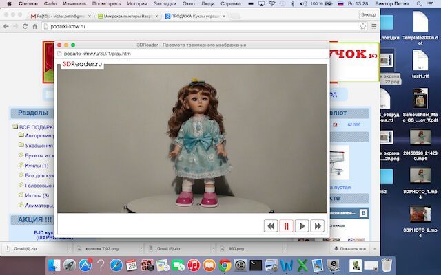Open Spotlight search in menu bar

pos(419,3)
